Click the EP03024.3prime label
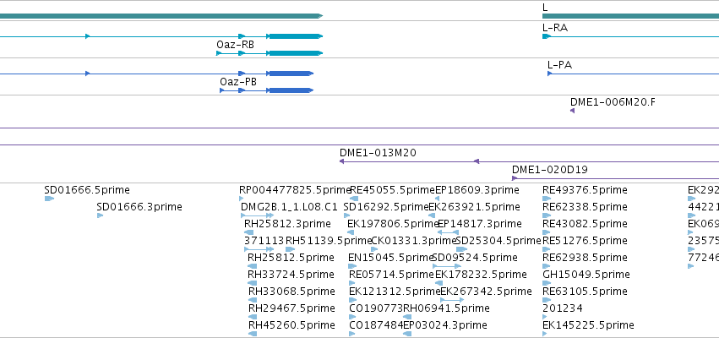719x338 pixels. [444, 325]
